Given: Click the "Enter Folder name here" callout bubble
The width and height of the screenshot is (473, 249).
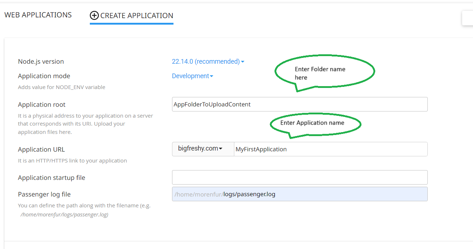Looking at the screenshot, I should [324, 72].
